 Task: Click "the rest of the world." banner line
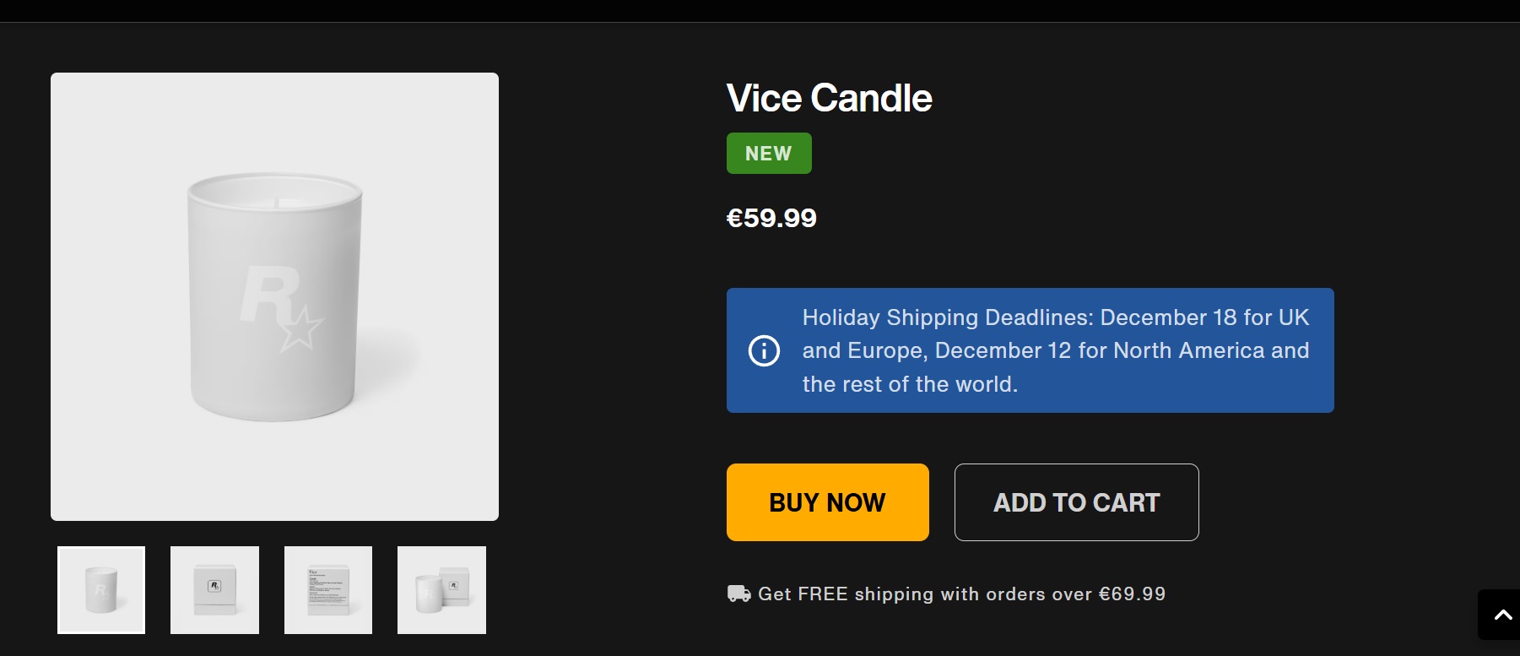(910, 384)
